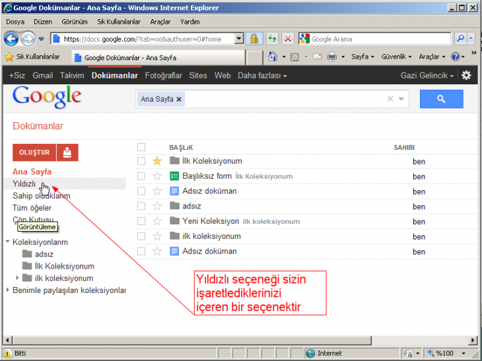Click the blue search magnifier button

[441, 99]
